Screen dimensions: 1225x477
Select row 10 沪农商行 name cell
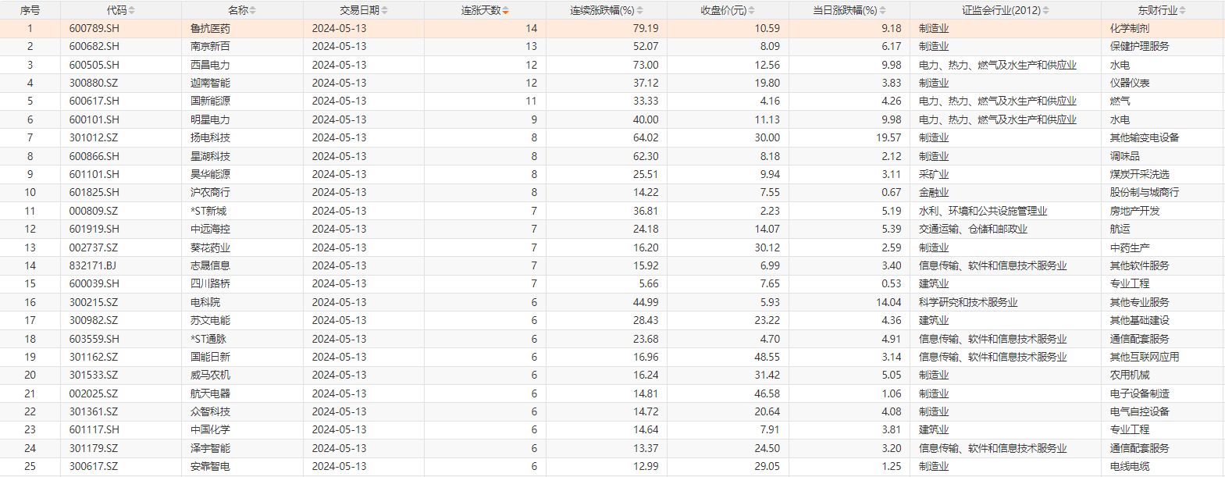(x=210, y=192)
